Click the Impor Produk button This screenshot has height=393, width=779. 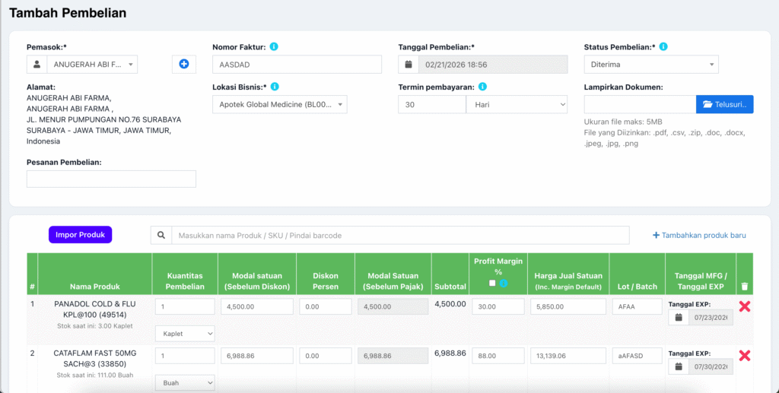80,235
